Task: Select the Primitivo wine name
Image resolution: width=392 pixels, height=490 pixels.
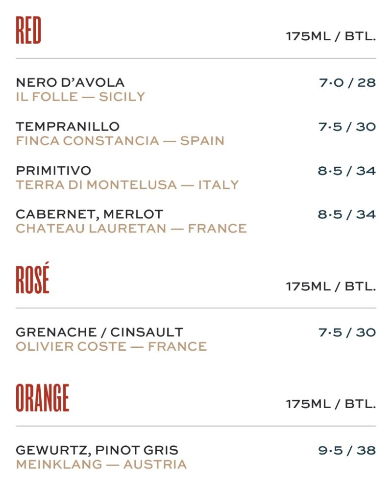Action: tap(53, 171)
